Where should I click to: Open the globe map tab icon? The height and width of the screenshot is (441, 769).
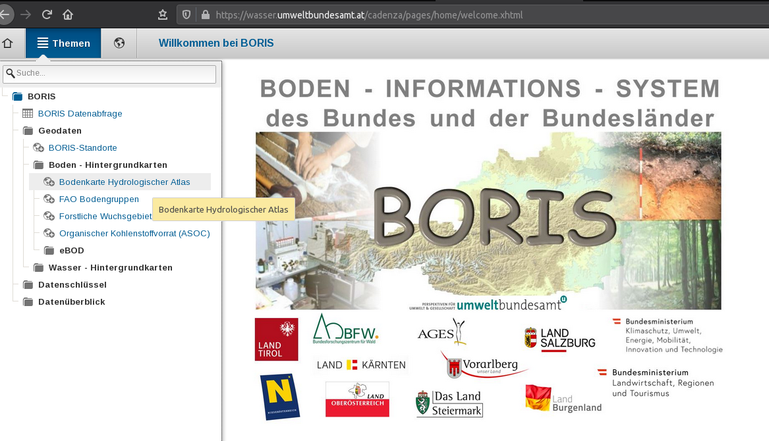click(119, 43)
